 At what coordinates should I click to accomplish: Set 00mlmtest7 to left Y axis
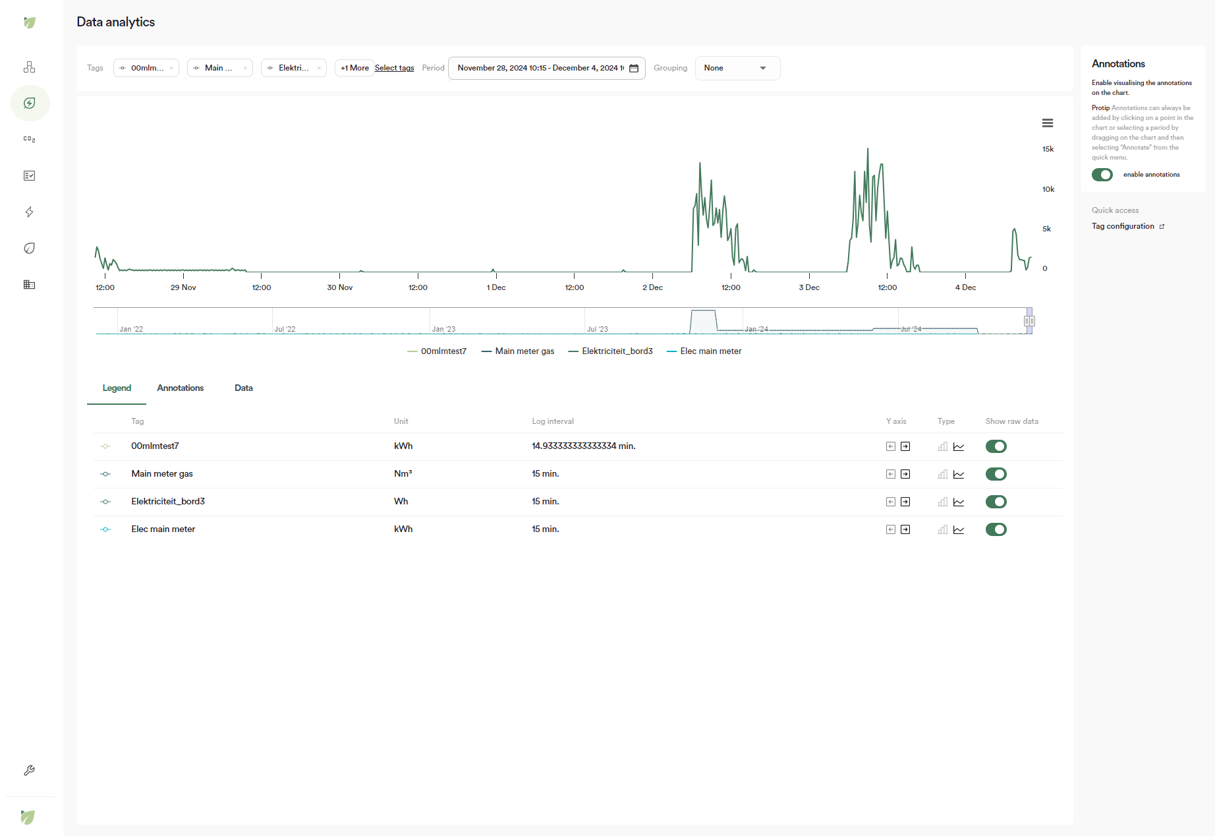pos(891,447)
